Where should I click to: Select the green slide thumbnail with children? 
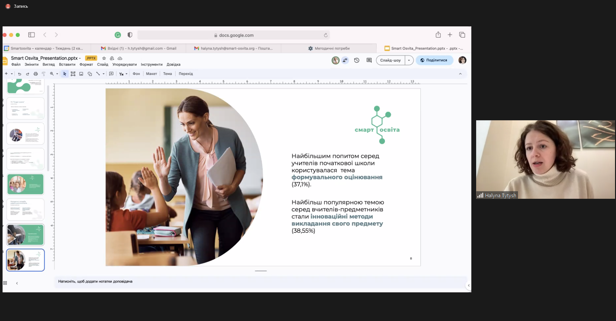click(25, 184)
